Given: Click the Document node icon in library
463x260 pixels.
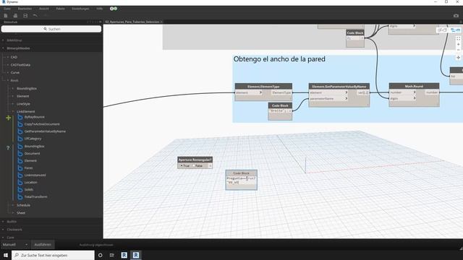Looking at the screenshot, I should pos(20,154).
